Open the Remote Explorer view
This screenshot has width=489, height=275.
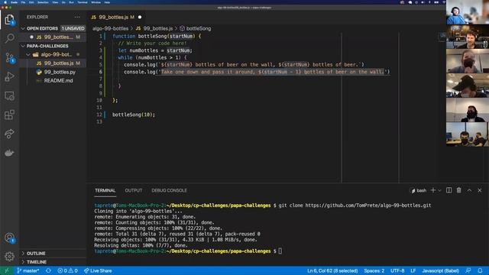tap(9, 96)
